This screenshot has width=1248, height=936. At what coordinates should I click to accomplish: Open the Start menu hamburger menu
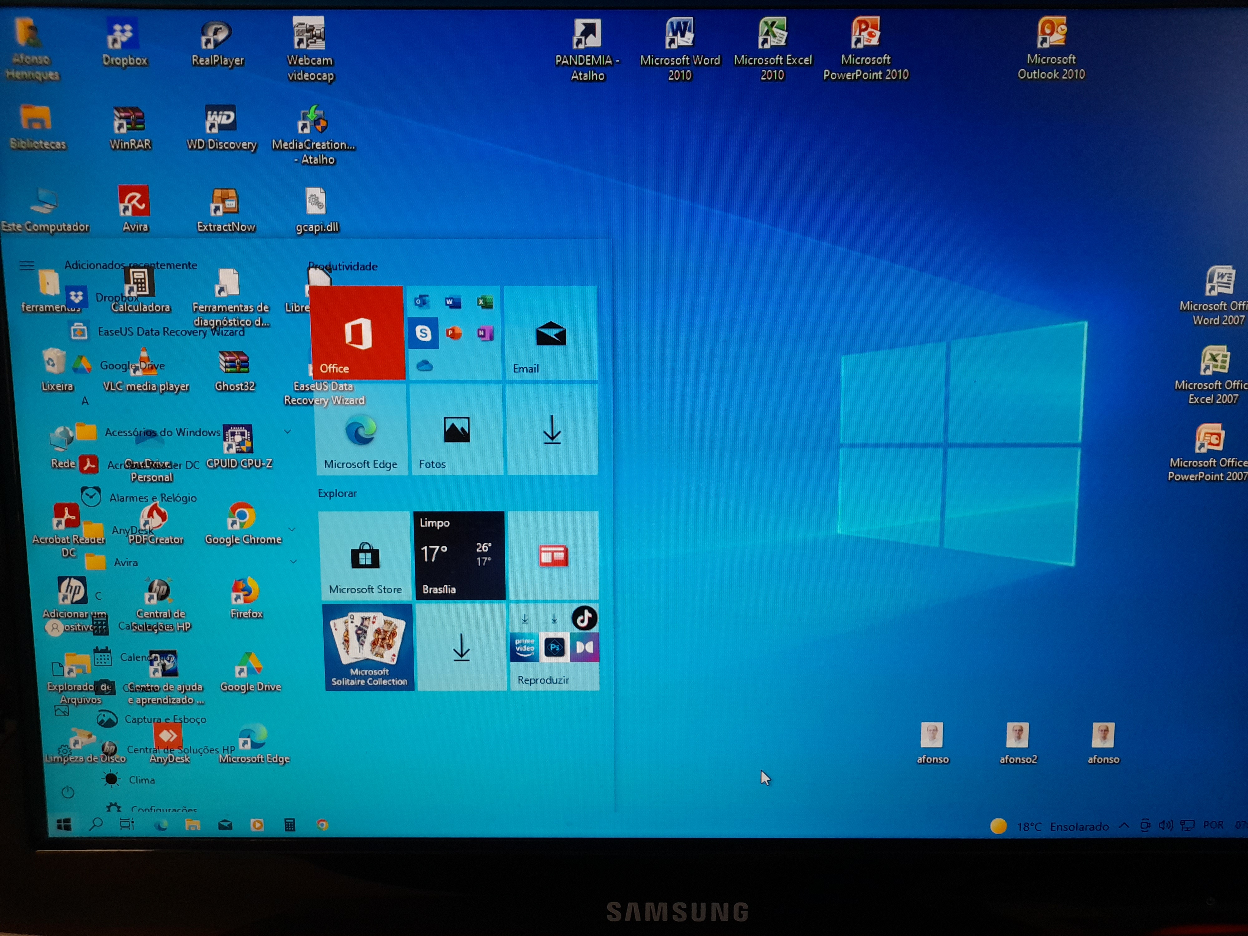(27, 265)
